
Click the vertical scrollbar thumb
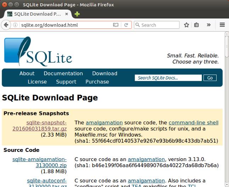coord(227,47)
